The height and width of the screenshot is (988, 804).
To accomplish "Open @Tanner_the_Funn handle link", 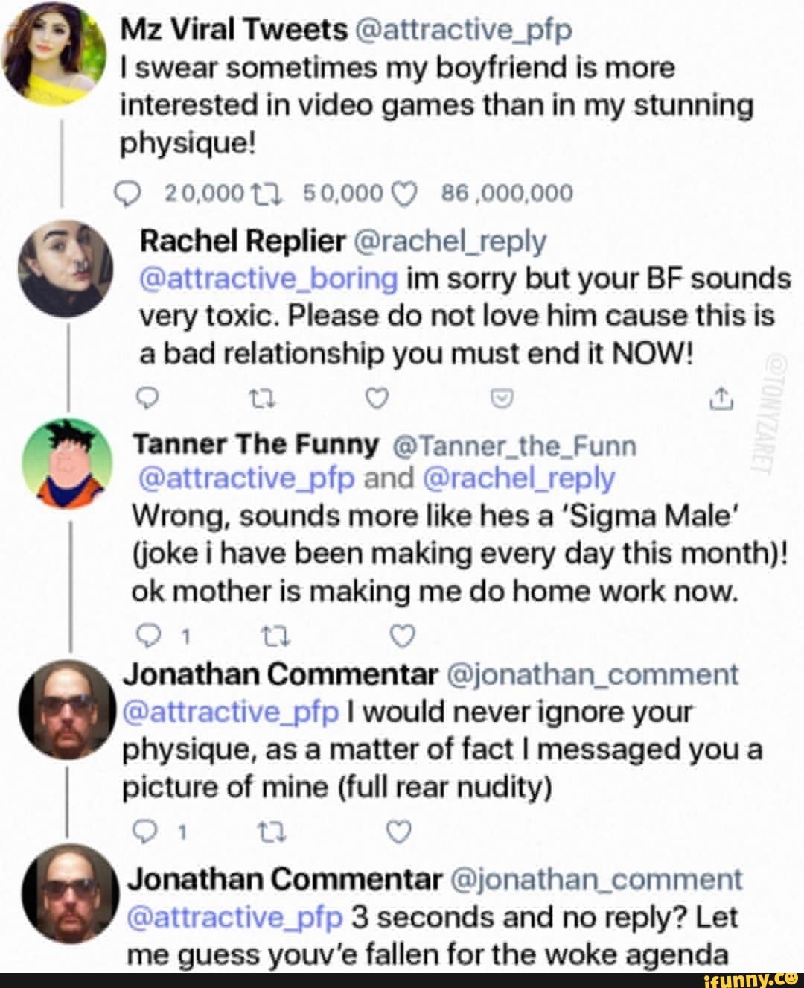I will pyautogui.click(x=514, y=445).
